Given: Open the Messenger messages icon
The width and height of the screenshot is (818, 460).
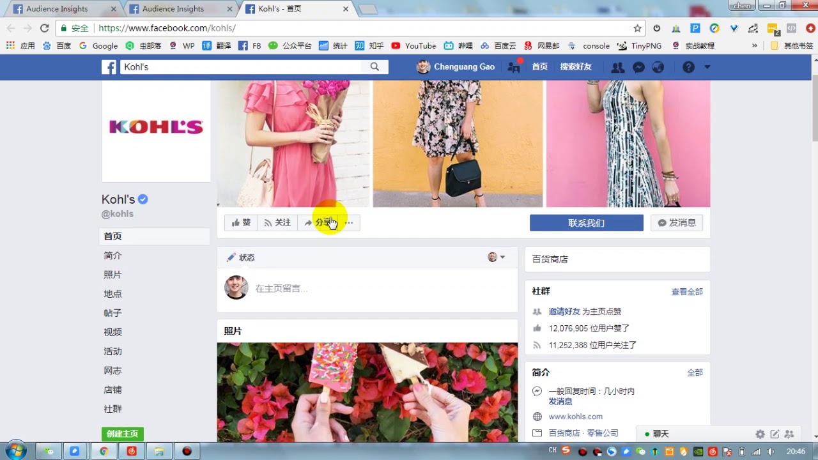Looking at the screenshot, I should coord(638,67).
